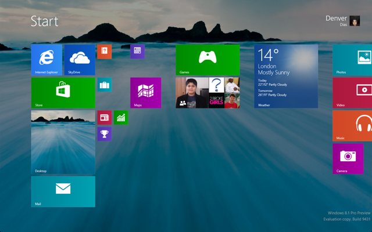This screenshot has width=372, height=232.
Task: Open the small teal Travel suitcase tile
Action: pos(105,85)
